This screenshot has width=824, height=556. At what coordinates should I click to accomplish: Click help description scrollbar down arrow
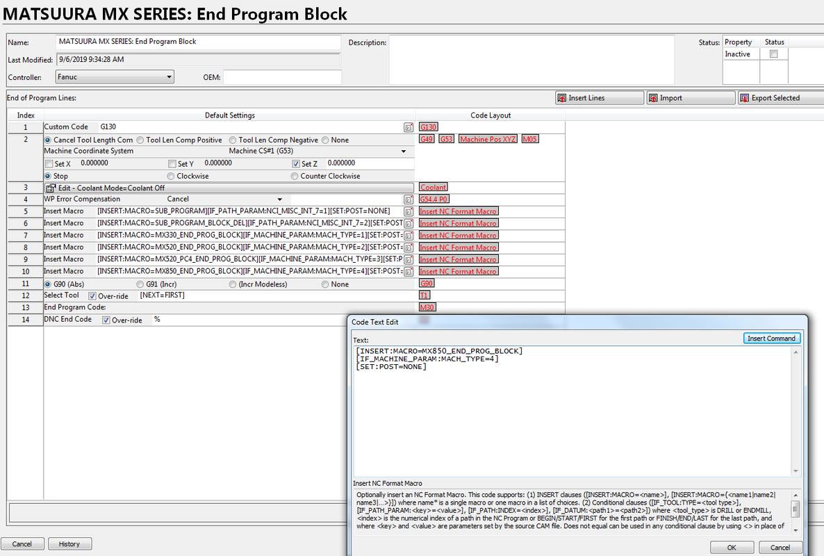[796, 531]
